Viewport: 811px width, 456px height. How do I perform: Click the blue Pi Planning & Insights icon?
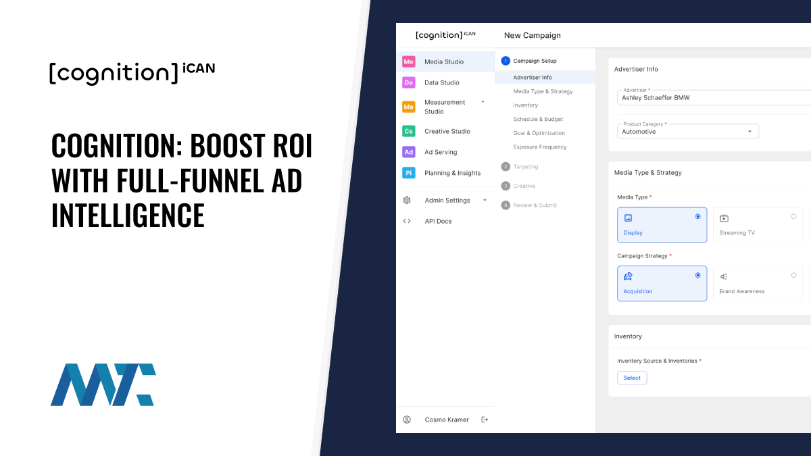408,173
